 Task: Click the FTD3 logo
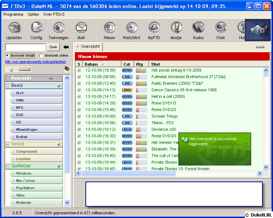pos(258,30)
